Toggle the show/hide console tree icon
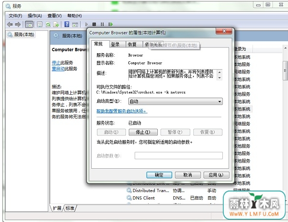288x222 pixels. pyautogui.click(x=29, y=24)
